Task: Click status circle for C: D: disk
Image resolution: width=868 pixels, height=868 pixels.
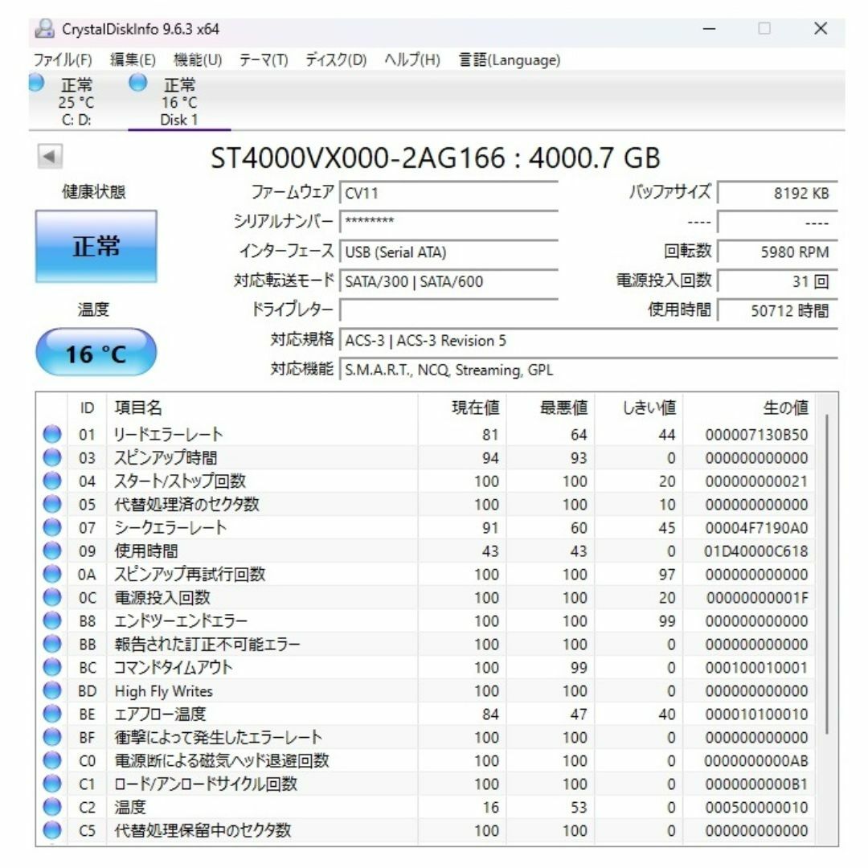Action: (x=36, y=83)
